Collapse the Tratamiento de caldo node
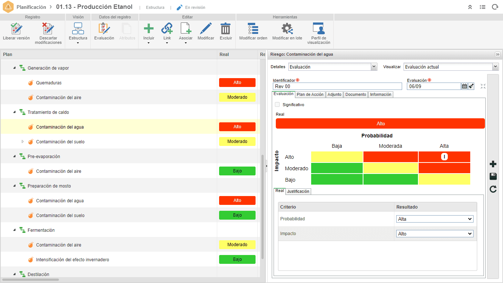The height and width of the screenshot is (283, 503). coord(14,112)
